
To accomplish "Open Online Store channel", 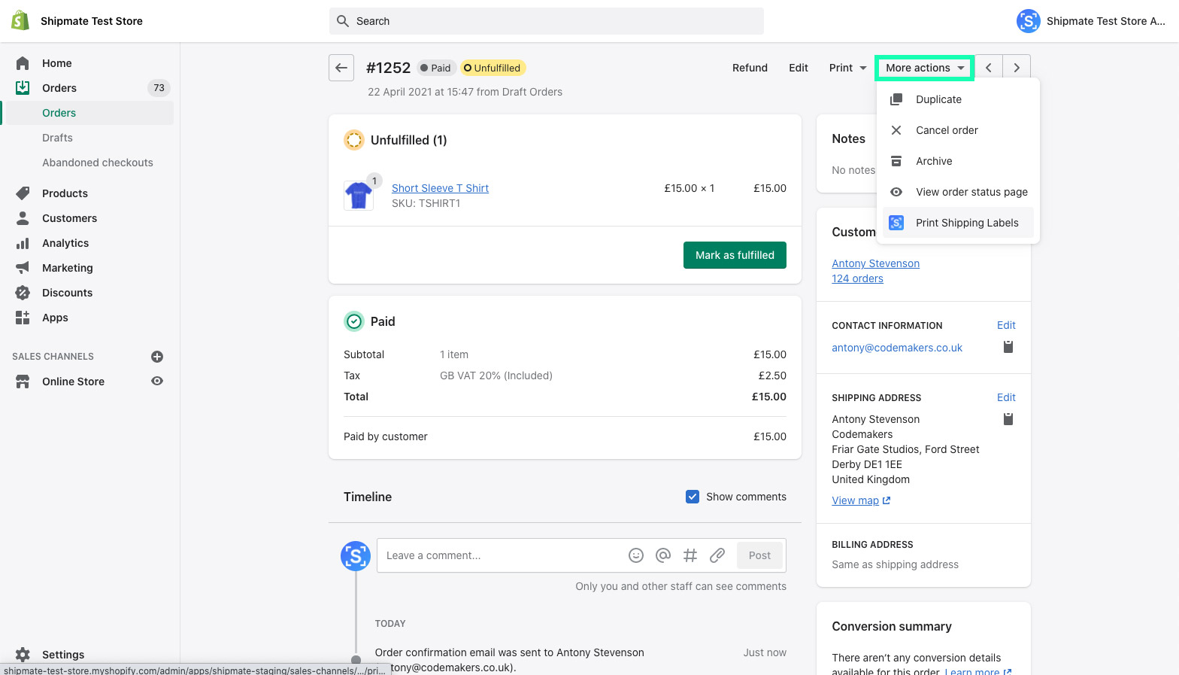I will (x=73, y=382).
